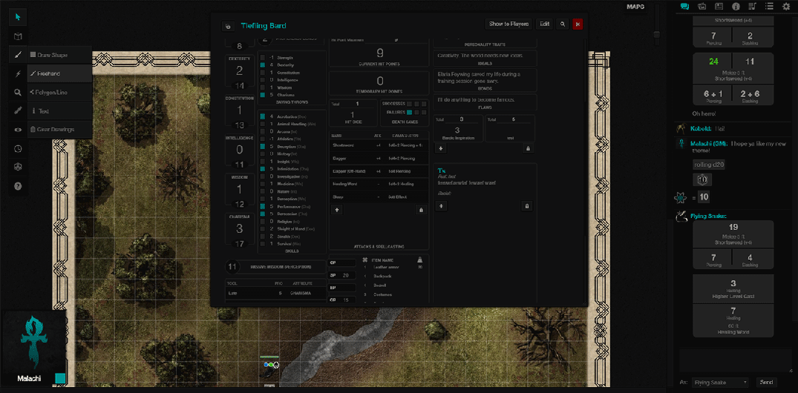Toggle Charisma saving throw proficiency
Image resolution: width=798 pixels, height=393 pixels.
(x=263, y=95)
